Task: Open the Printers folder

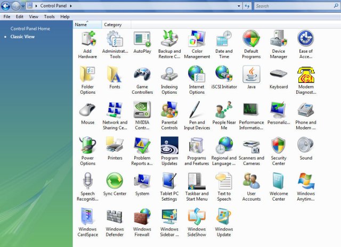Action: coord(115,149)
